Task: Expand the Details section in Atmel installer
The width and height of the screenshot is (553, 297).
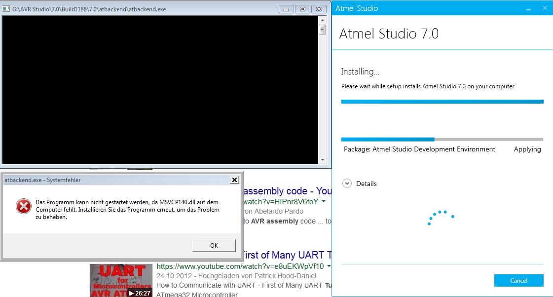Action: click(x=347, y=184)
